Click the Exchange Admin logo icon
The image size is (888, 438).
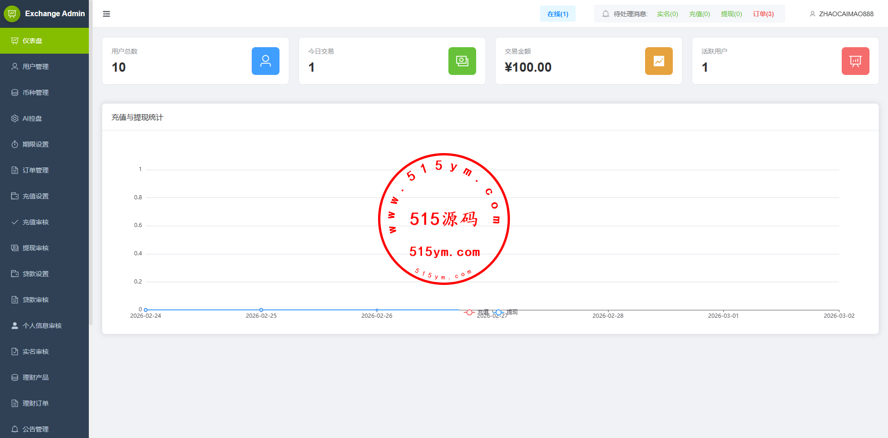click(12, 14)
